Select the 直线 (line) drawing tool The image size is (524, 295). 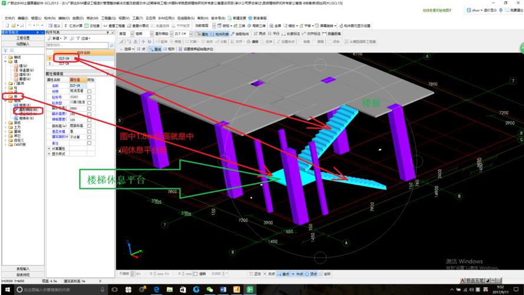coord(156,50)
